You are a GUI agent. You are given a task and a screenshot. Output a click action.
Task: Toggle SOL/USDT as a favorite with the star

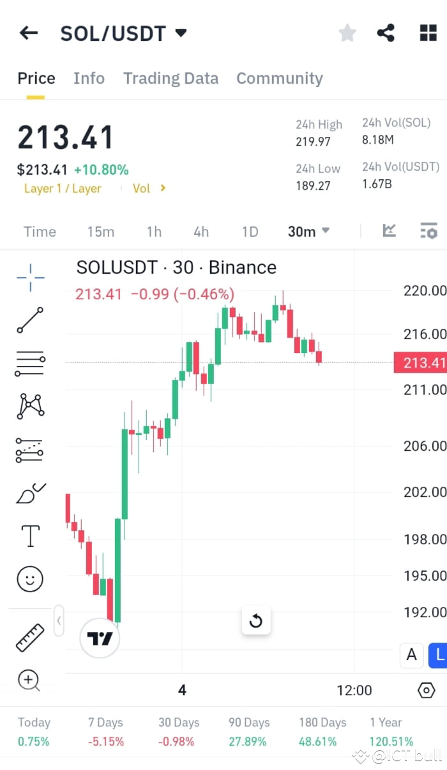347,33
